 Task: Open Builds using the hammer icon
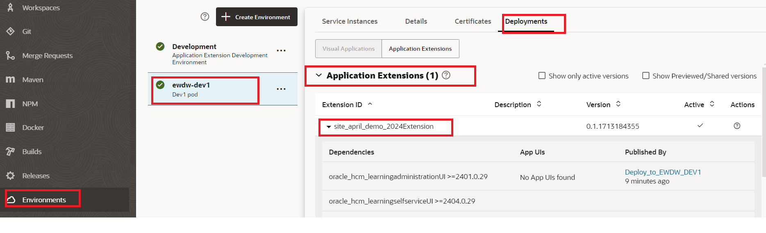[x=10, y=152]
